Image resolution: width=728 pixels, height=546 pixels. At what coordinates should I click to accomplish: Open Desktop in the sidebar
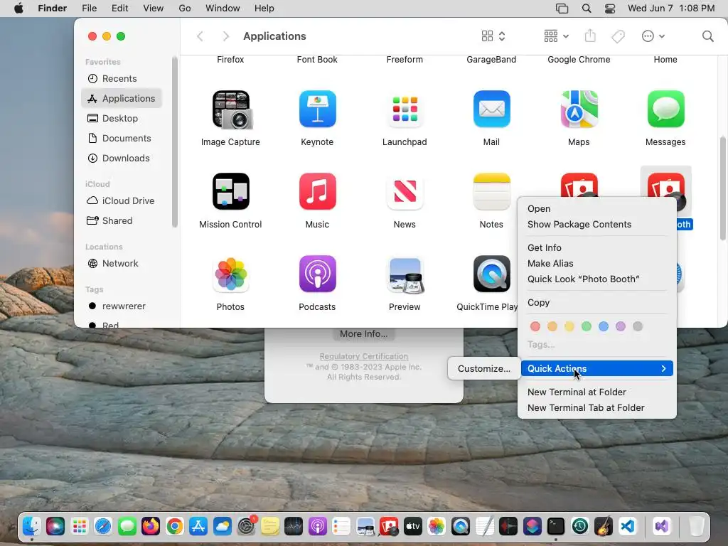tap(121, 119)
